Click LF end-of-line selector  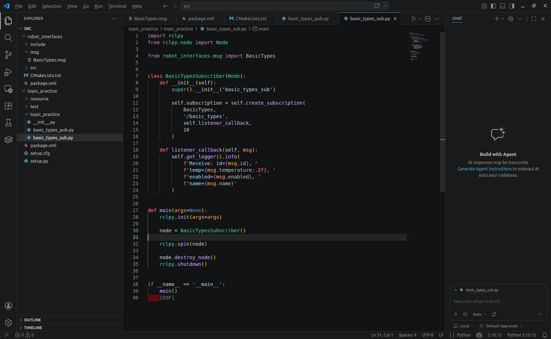point(441,335)
